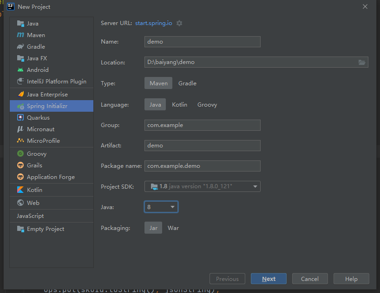Open start.spring.io server link
The width and height of the screenshot is (380, 293).
154,23
